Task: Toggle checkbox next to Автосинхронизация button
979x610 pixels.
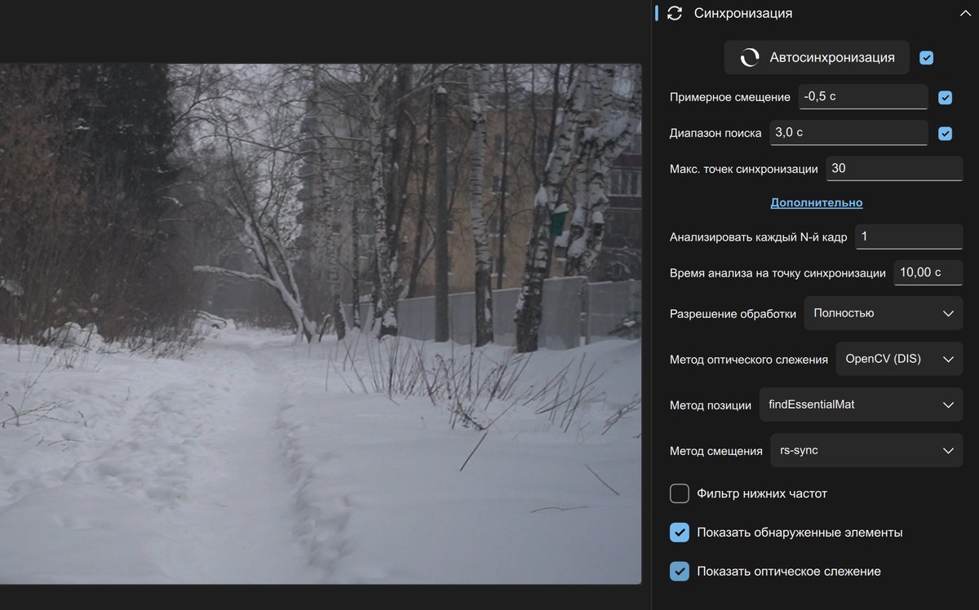Action: 926,58
